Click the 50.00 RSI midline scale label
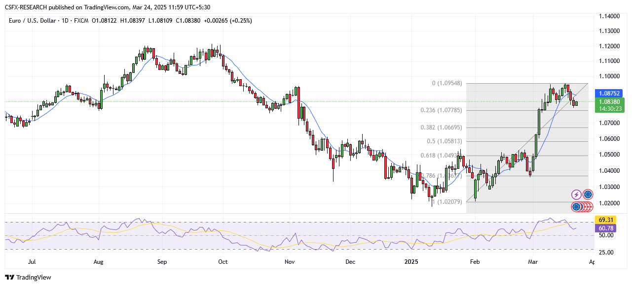632x286 pixels. 607,235
